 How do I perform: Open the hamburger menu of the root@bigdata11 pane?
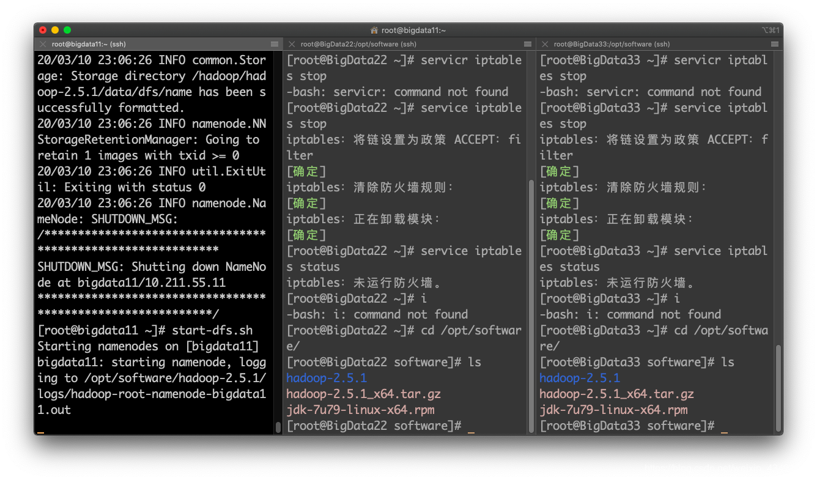275,44
